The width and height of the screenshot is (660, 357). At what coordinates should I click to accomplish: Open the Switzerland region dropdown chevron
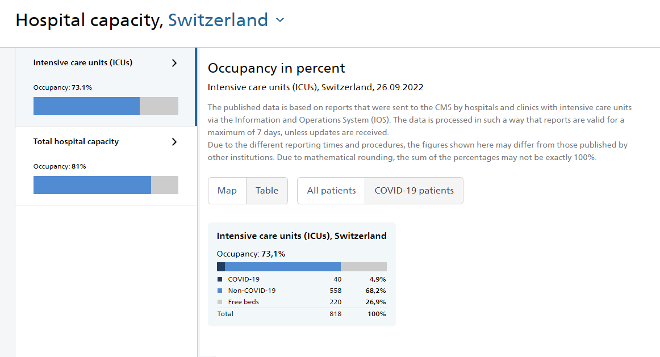280,20
